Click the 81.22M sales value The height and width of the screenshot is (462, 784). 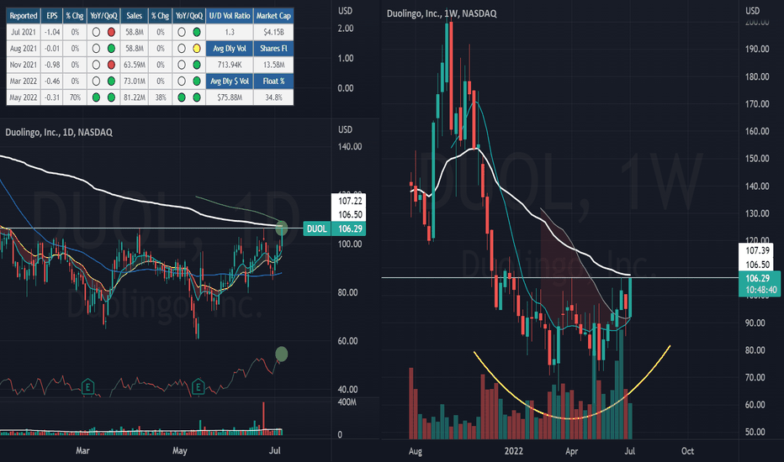point(134,97)
